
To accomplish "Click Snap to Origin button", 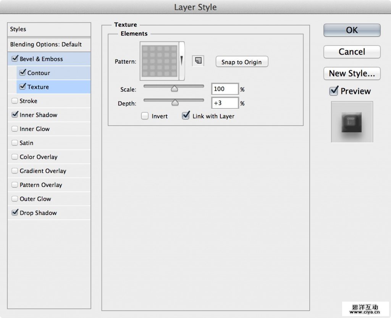I will (x=242, y=62).
